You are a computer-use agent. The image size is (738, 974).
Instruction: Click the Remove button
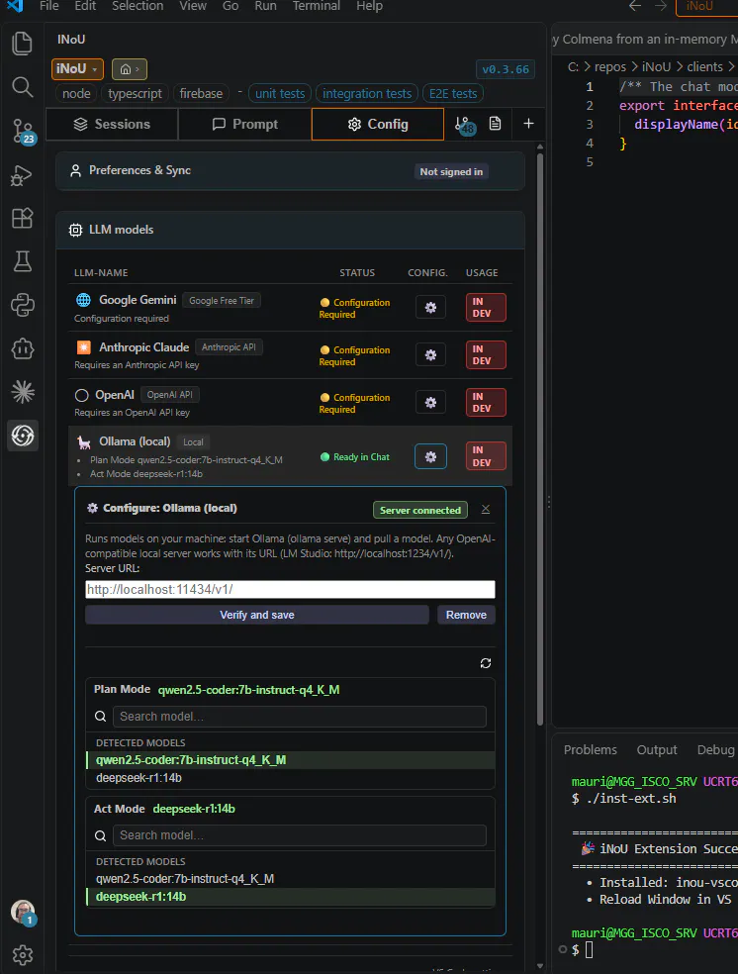point(466,615)
